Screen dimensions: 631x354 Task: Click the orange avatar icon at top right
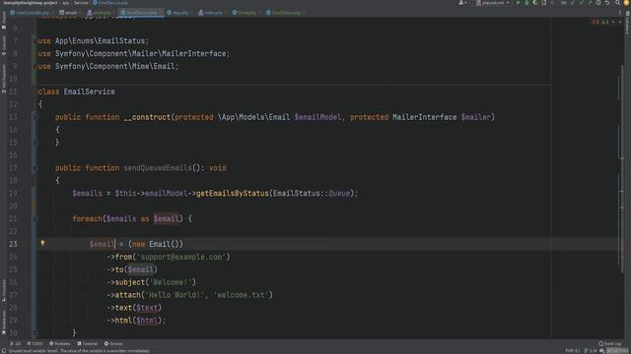tap(626, 3)
